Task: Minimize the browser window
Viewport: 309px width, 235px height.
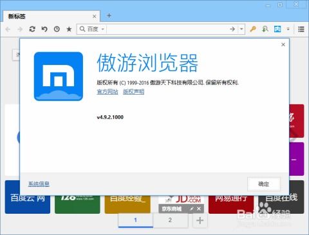Action: 268,5
